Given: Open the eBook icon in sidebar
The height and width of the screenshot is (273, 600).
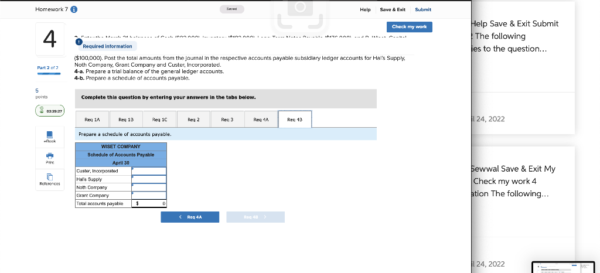Looking at the screenshot, I should point(50,137).
